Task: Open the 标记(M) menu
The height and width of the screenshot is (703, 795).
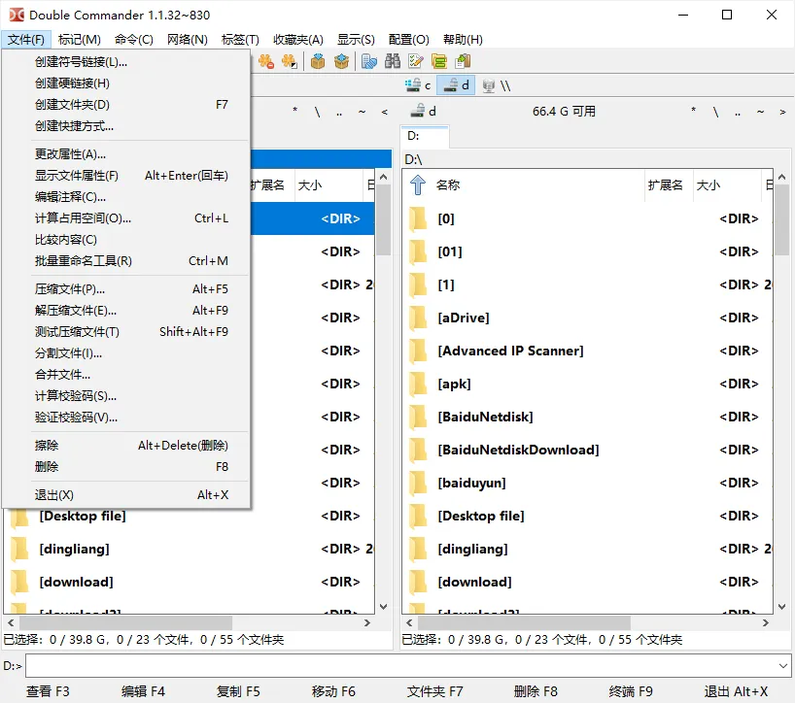Action: (x=79, y=39)
